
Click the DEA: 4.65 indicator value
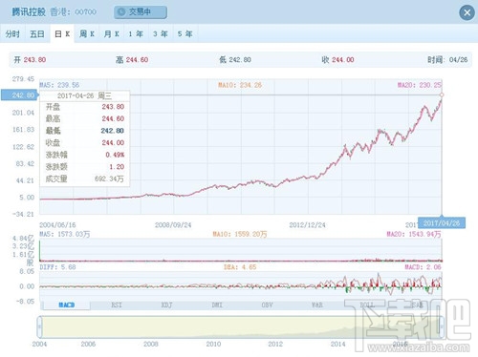pos(240,267)
